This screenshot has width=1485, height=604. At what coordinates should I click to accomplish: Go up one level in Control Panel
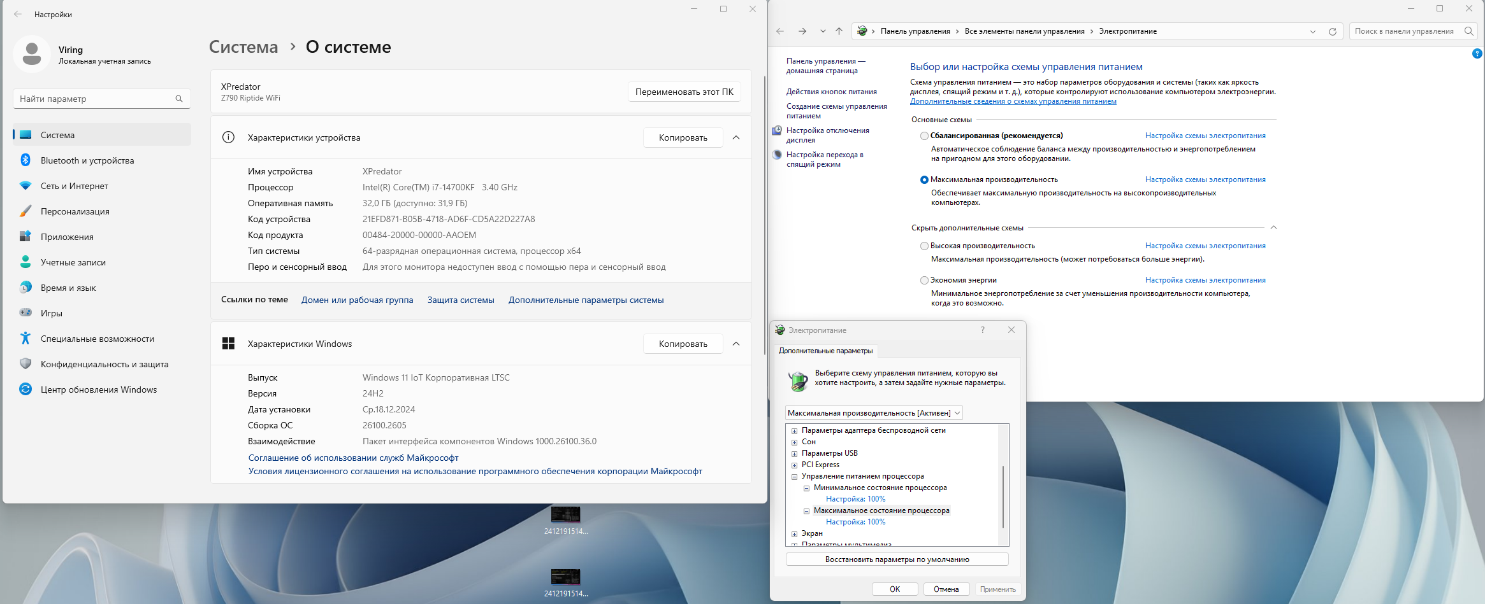tap(839, 31)
